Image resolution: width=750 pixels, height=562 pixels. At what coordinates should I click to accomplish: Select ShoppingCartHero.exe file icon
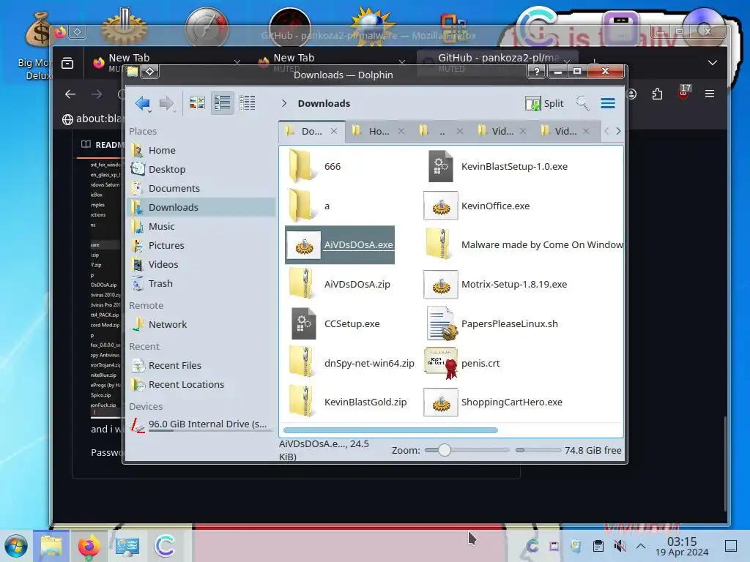click(x=440, y=402)
